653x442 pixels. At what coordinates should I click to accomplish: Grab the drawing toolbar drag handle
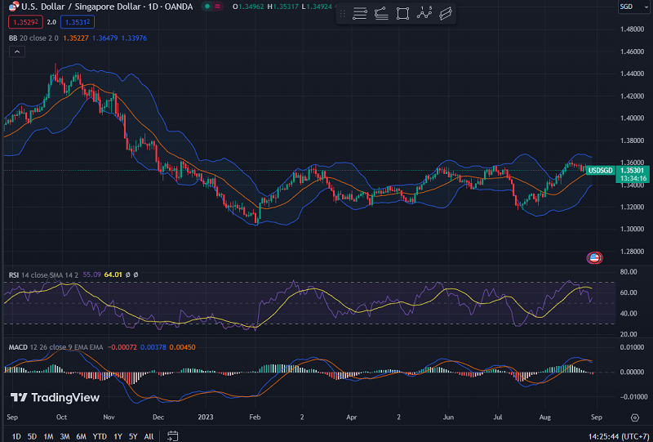pos(344,14)
